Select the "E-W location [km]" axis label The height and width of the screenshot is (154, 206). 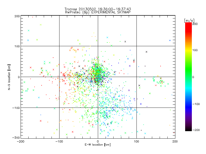click(98, 145)
